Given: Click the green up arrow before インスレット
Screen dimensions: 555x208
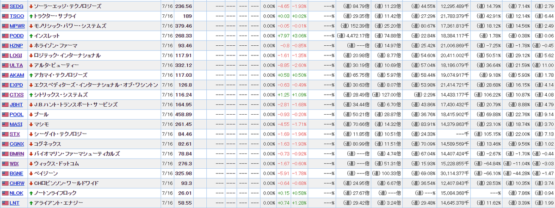Looking at the screenshot, I should point(31,36).
